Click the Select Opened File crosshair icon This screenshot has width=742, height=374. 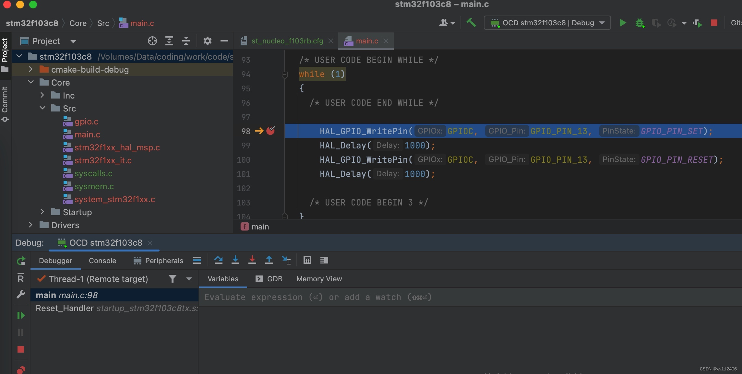pyautogui.click(x=152, y=41)
